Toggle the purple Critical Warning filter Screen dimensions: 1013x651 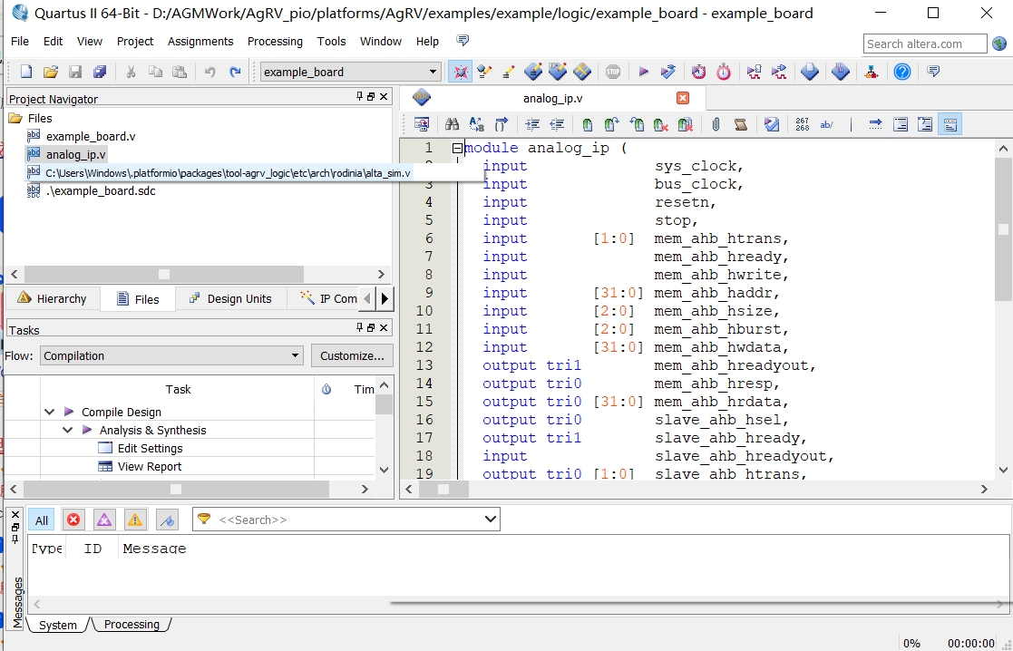point(104,520)
